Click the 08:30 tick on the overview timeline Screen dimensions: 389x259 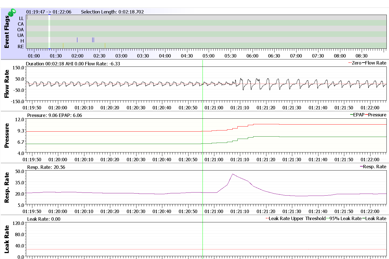361,56
